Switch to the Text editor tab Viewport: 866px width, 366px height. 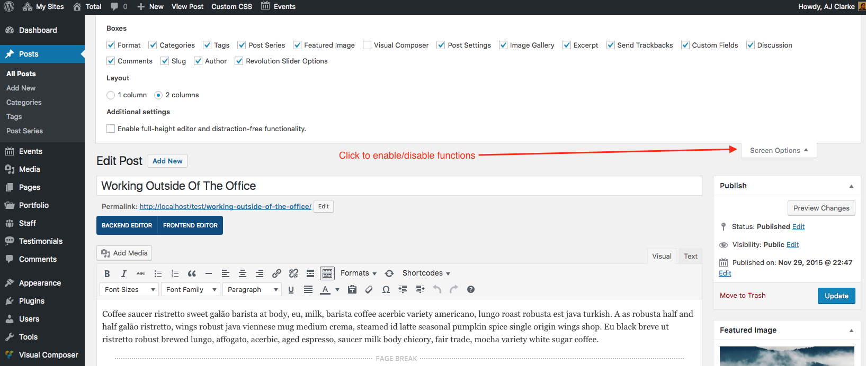(x=690, y=256)
